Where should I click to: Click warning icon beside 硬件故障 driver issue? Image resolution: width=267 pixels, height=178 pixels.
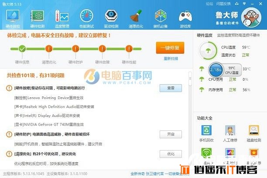click(9, 88)
